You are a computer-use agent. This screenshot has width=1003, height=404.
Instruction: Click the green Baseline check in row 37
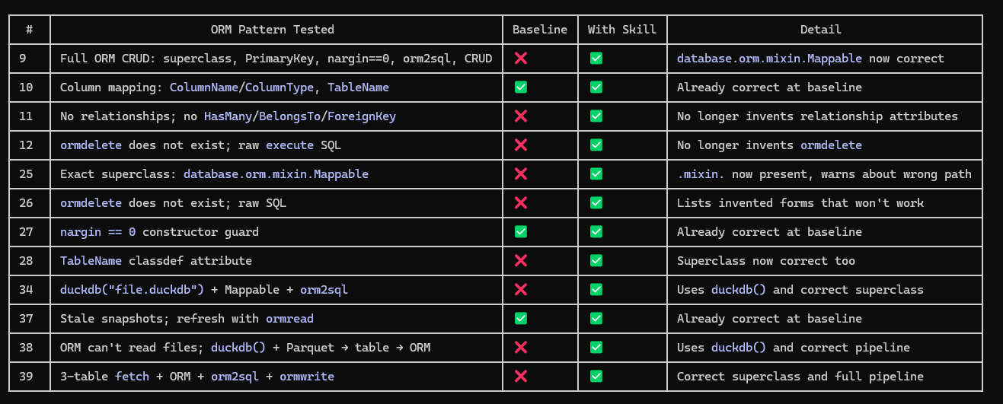[x=521, y=318]
